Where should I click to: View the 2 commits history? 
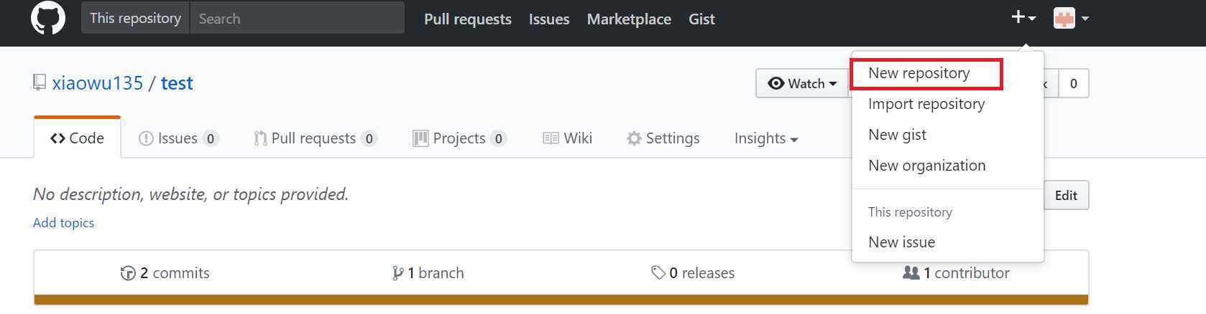click(x=165, y=273)
